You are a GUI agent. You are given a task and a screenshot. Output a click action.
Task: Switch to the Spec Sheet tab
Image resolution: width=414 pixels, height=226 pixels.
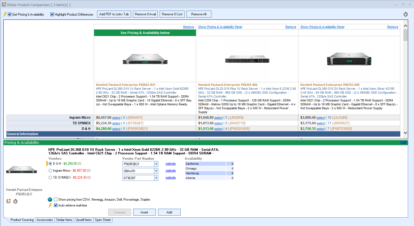[x=103, y=220]
